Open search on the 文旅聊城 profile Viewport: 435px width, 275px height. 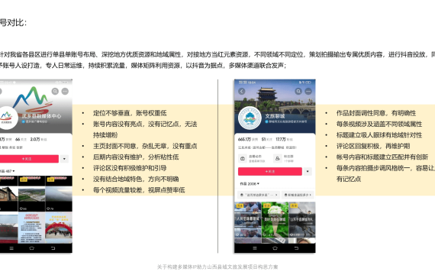click(298, 92)
